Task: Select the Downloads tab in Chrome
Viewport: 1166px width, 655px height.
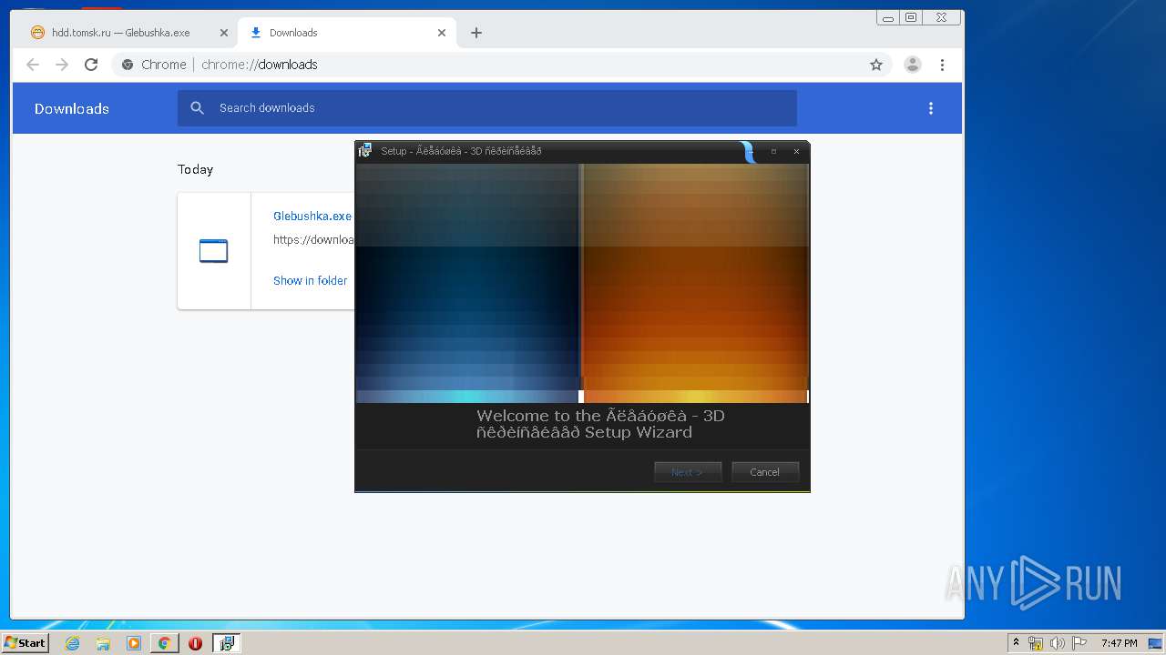Action: (x=346, y=33)
